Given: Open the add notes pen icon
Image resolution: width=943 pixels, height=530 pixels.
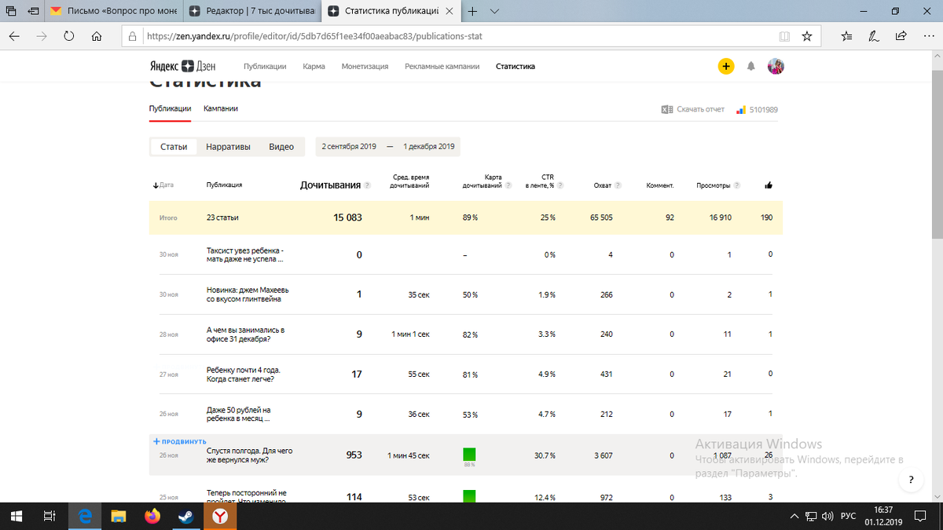Looking at the screenshot, I should point(874,36).
